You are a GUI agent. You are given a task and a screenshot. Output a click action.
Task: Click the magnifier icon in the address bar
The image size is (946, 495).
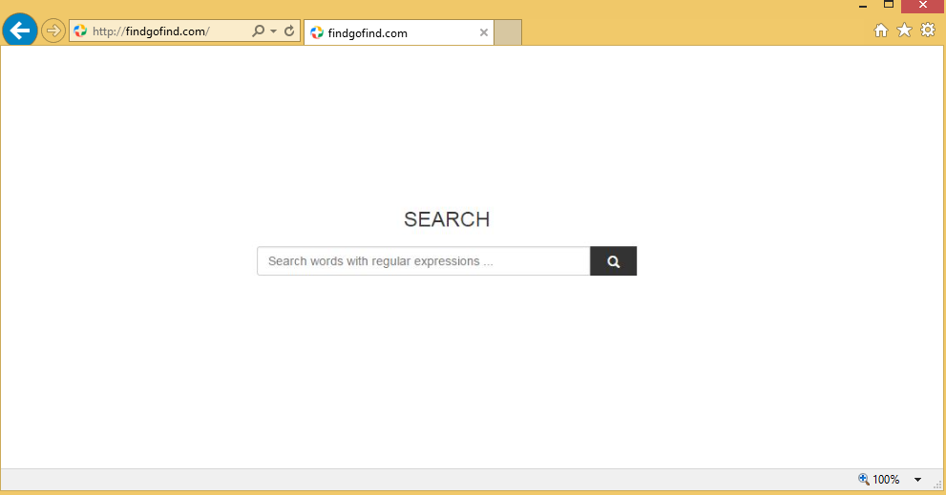[258, 31]
